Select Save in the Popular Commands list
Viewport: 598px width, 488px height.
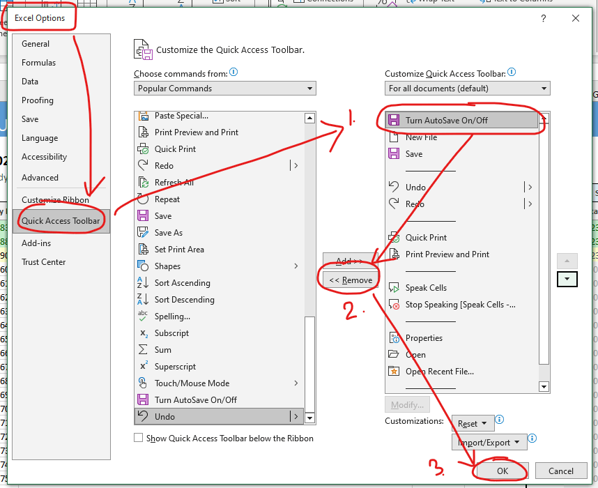pos(220,216)
